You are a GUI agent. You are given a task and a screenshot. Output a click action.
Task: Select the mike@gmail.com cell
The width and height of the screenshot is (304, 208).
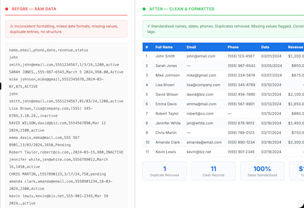pyautogui.click(x=201, y=75)
